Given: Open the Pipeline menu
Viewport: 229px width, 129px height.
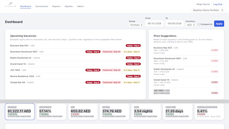Looking at the screenshot, I should tap(69, 6).
